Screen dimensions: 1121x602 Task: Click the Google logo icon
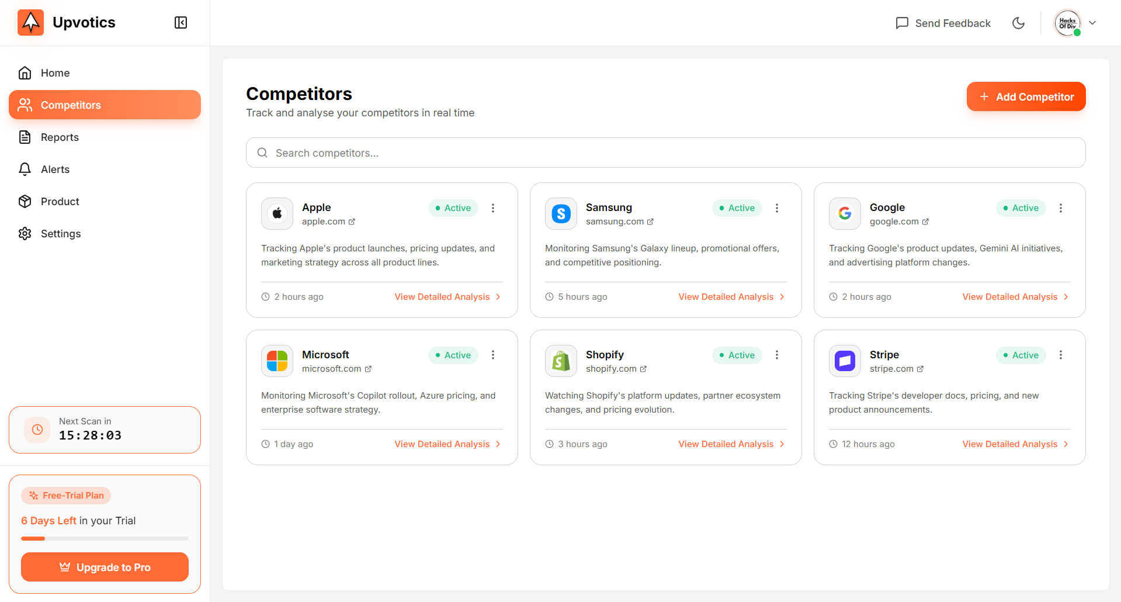tap(845, 214)
